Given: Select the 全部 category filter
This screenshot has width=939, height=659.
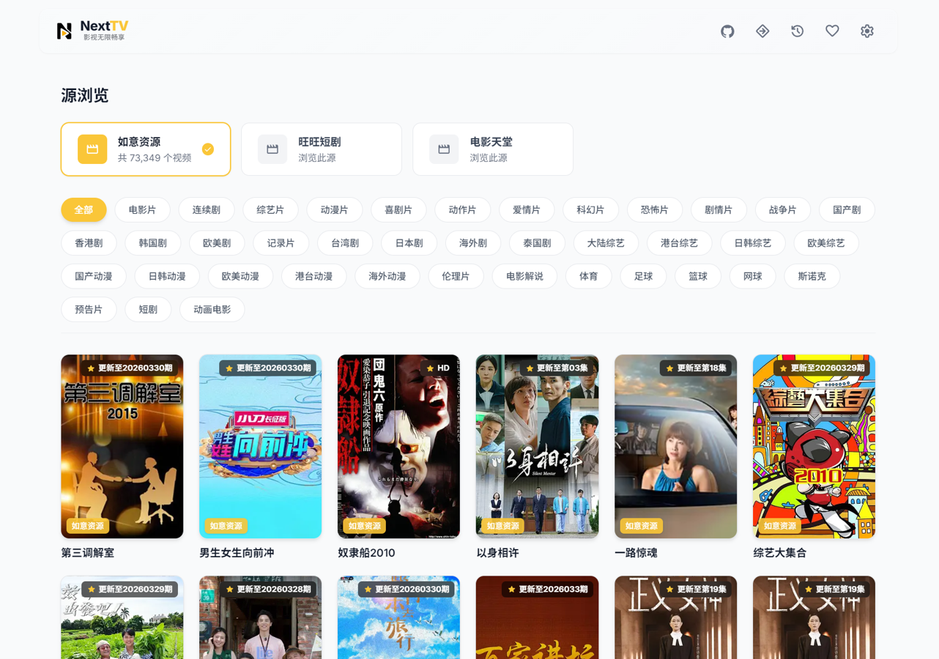Looking at the screenshot, I should coord(83,210).
